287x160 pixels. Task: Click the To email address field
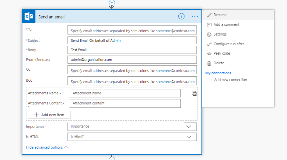132,31
